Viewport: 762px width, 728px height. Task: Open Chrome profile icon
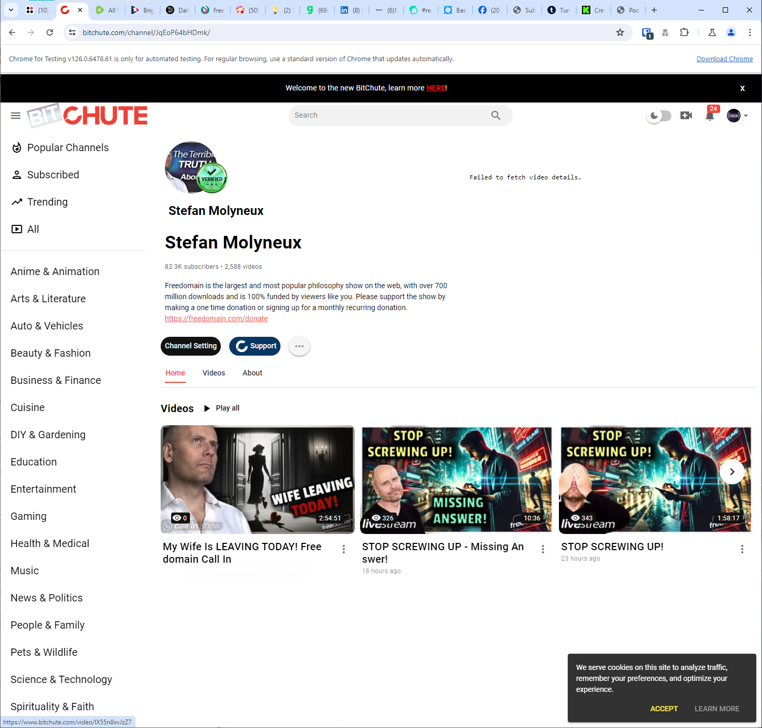point(731,32)
